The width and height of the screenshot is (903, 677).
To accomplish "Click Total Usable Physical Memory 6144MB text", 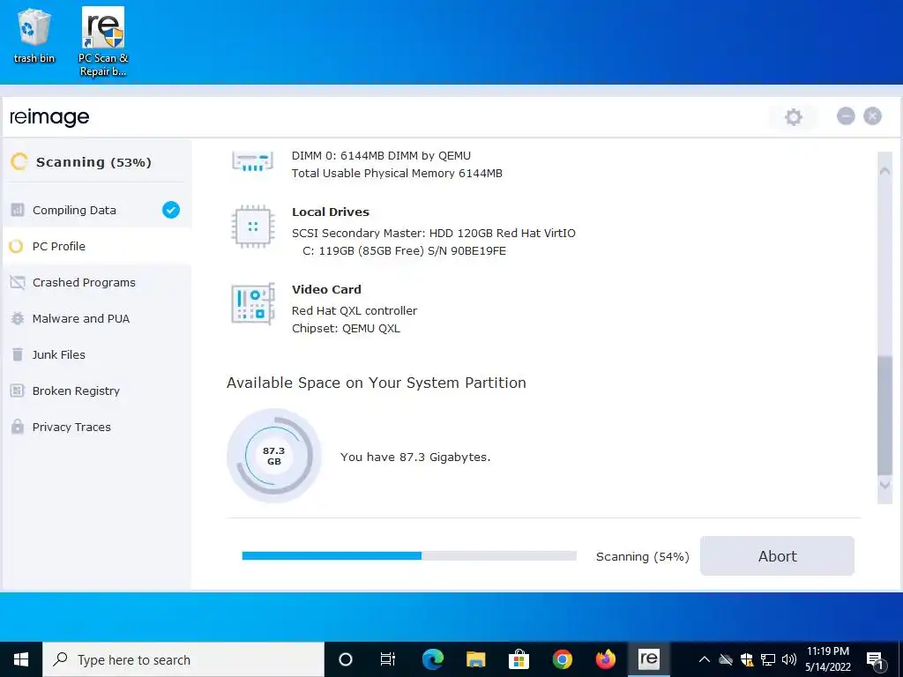I will [x=397, y=174].
